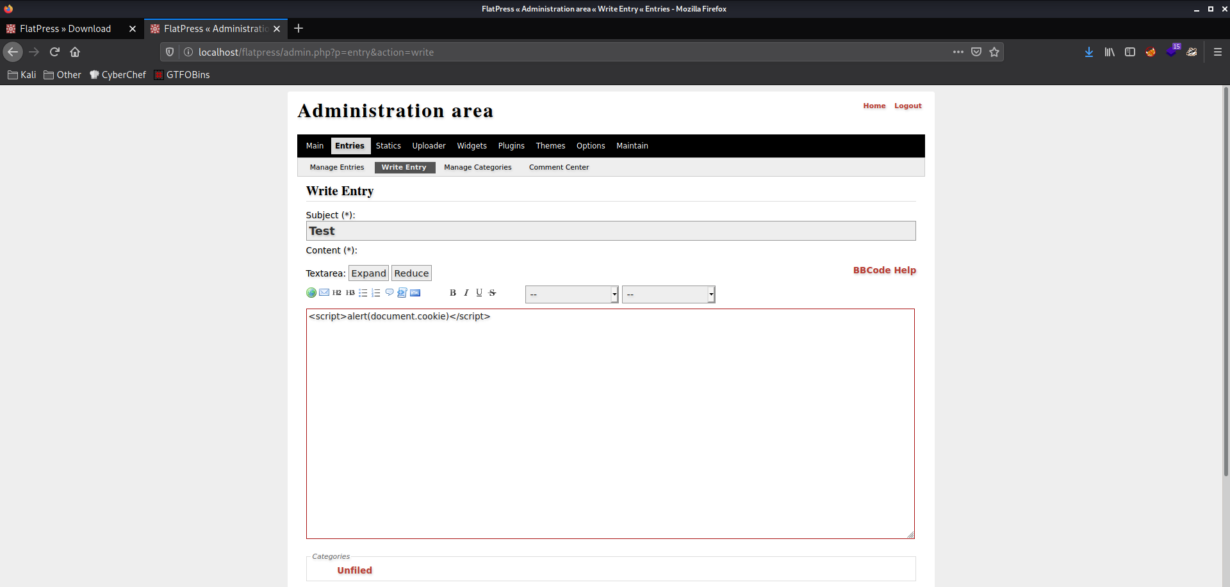Insert a numbered list
This screenshot has height=587, width=1230.
(375, 293)
